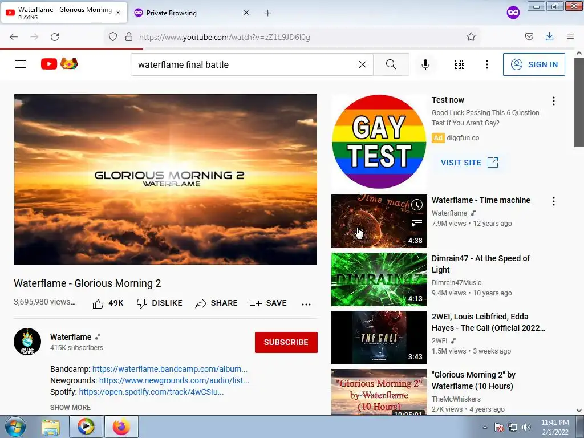The height and width of the screenshot is (438, 584).
Task: Open the Windows Start menu
Action: (x=15, y=427)
